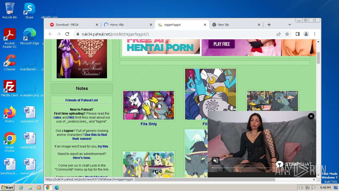
Task: Select matterhand document on desktop
Action: 29,140
